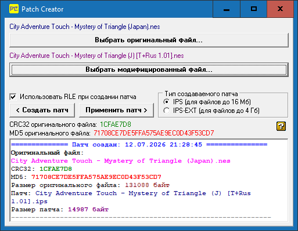The height and width of the screenshot is (231, 298).
Task: Click the original file name label '(Japan).nes'
Action: (85, 27)
